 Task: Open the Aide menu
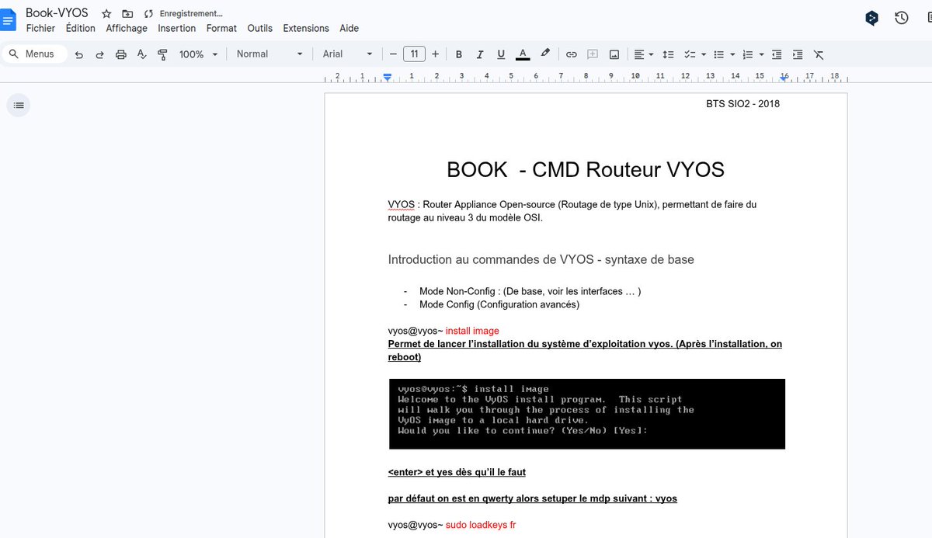click(349, 28)
